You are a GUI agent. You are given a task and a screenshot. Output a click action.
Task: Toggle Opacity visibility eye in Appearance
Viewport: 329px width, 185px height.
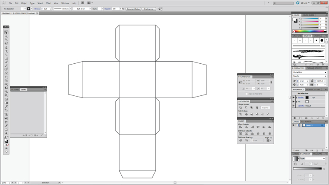click(294, 106)
